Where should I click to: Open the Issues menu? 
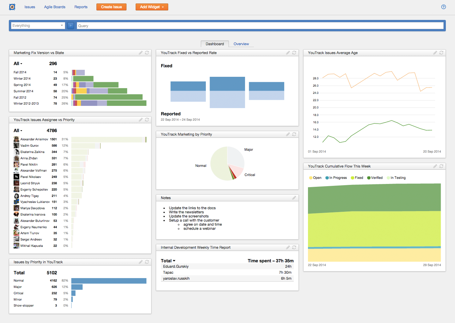pos(30,7)
